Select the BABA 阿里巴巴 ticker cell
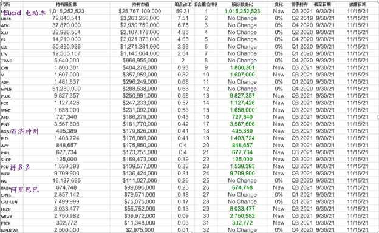The width and height of the screenshot is (379, 233). 12,188
